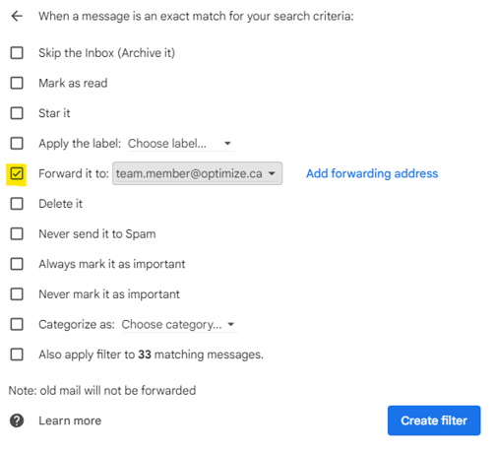Tick the Star it checkbox

click(17, 113)
